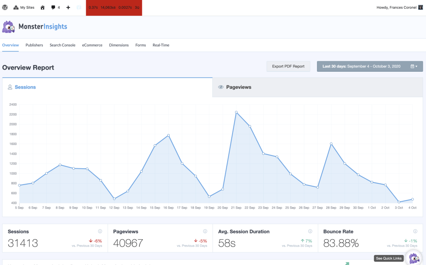Open the Publishers report tab
The width and height of the screenshot is (426, 265).
pyautogui.click(x=34, y=45)
